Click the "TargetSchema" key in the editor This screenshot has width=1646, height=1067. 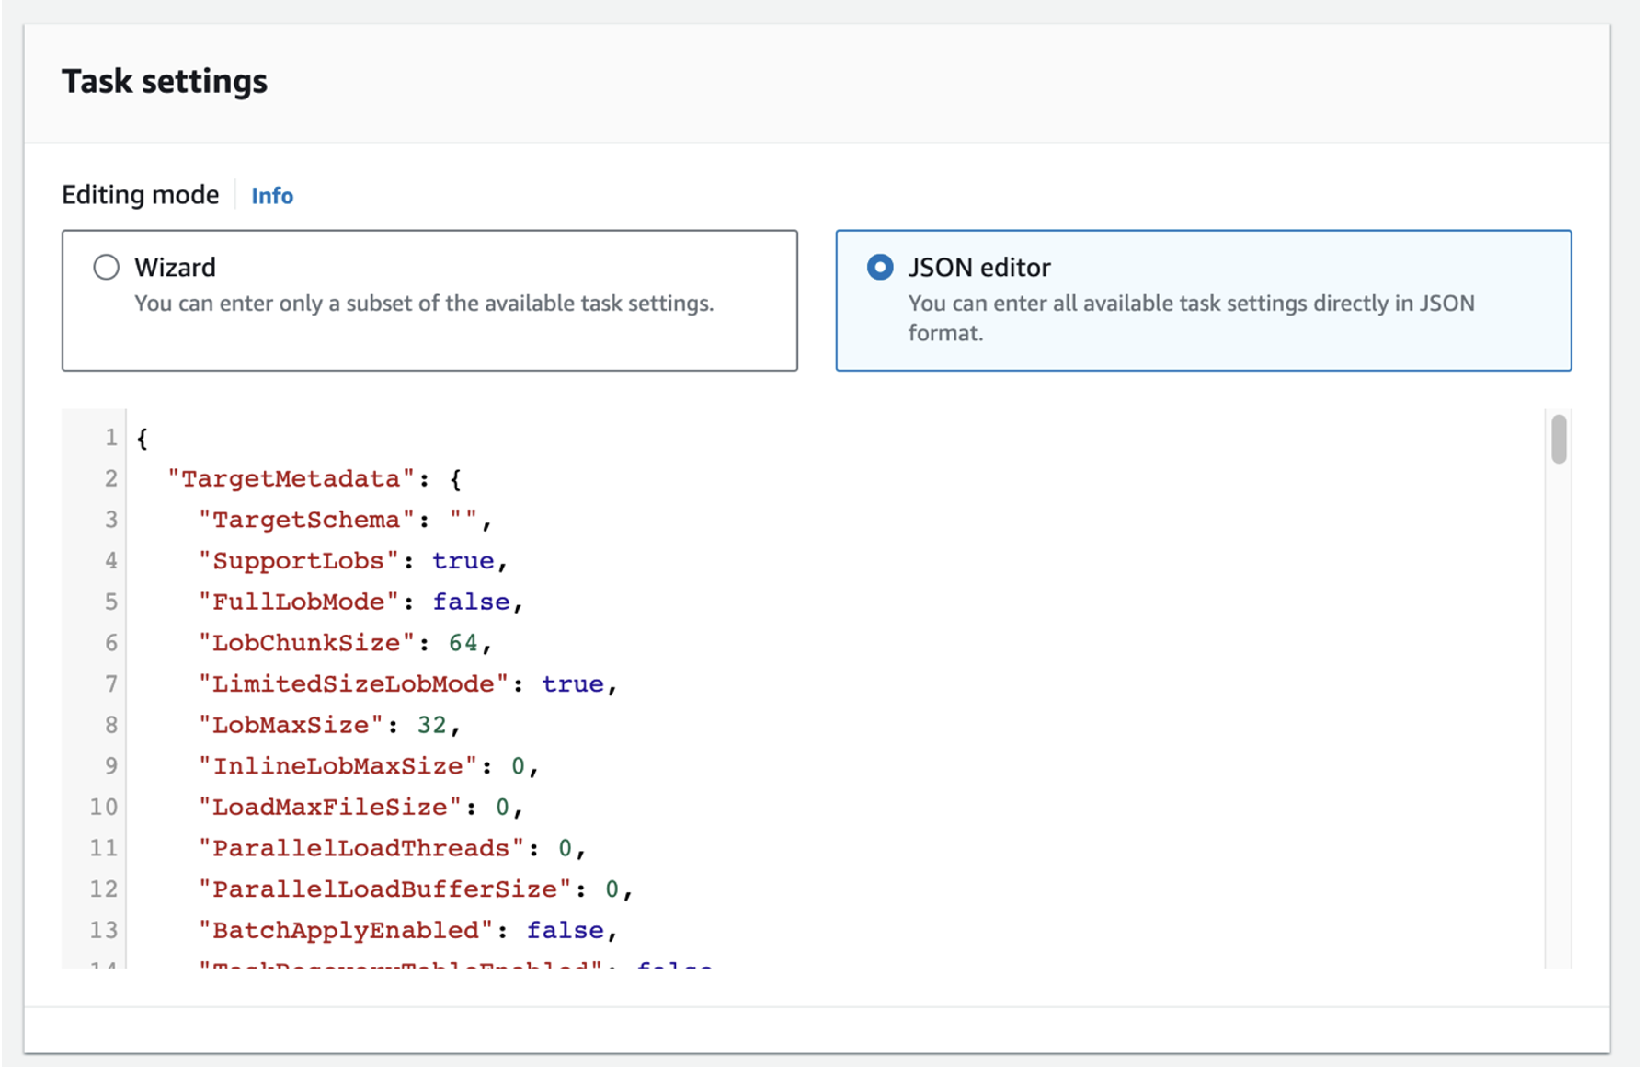pos(307,521)
